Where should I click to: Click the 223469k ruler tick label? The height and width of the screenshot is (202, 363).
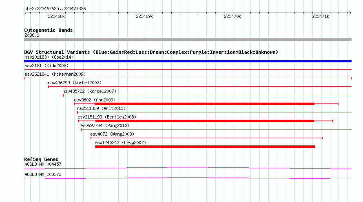144,16
